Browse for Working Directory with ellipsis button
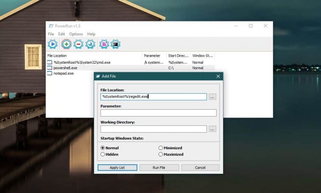The width and height of the screenshot is (321, 193). 212,129
